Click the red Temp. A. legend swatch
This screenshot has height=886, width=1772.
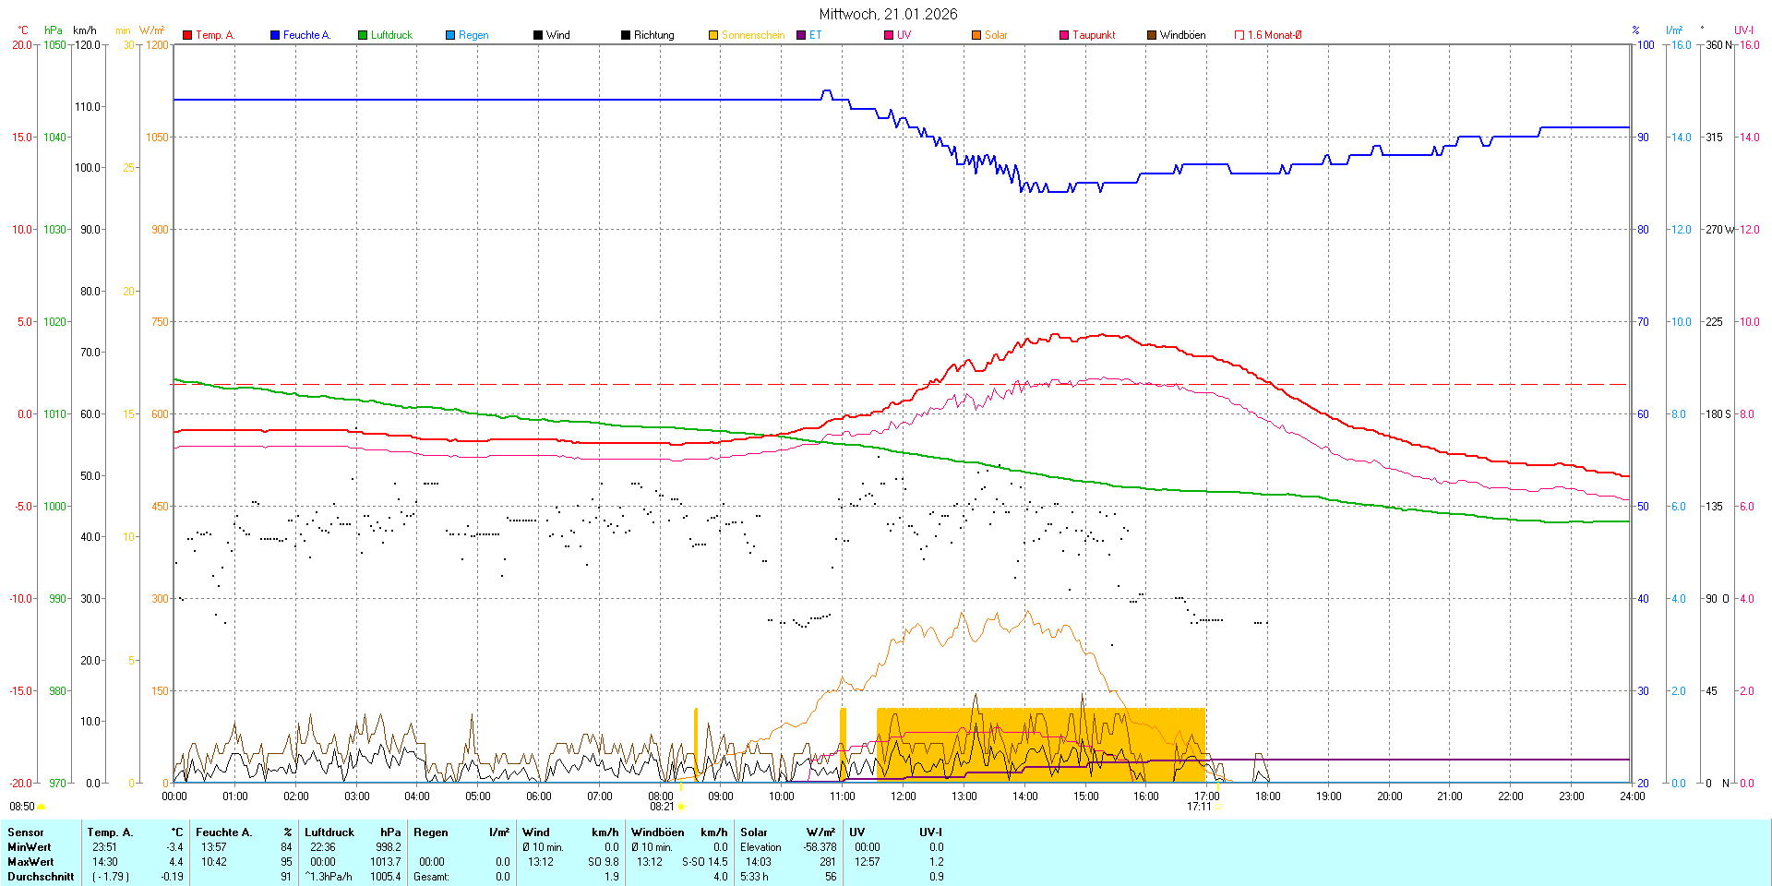[187, 35]
